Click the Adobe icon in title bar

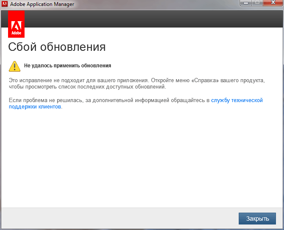pyautogui.click(x=5, y=4)
